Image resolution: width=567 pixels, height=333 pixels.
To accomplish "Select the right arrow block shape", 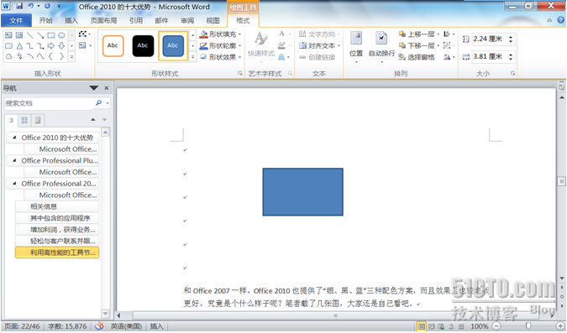I will click(51, 46).
